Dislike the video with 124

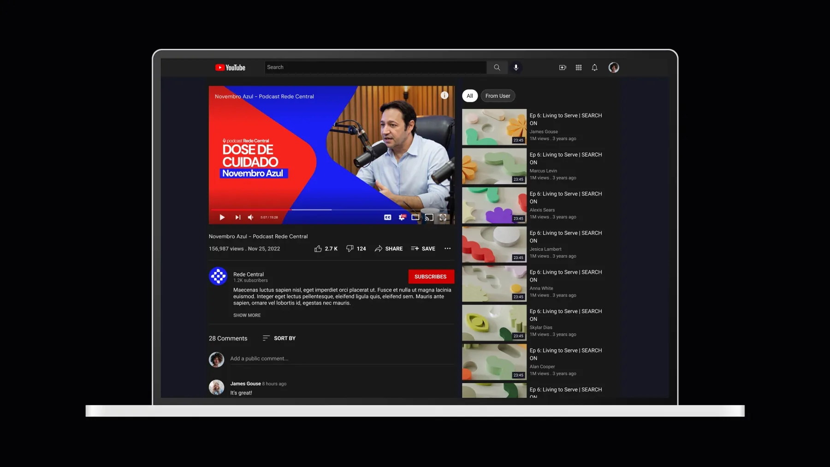(x=356, y=248)
